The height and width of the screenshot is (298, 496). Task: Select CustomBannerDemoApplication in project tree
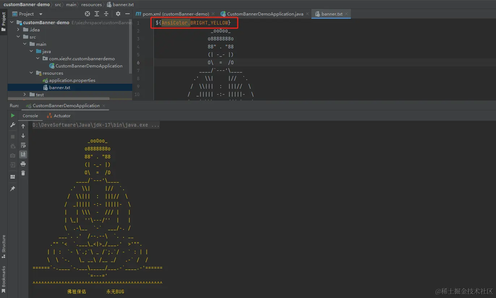coord(89,66)
